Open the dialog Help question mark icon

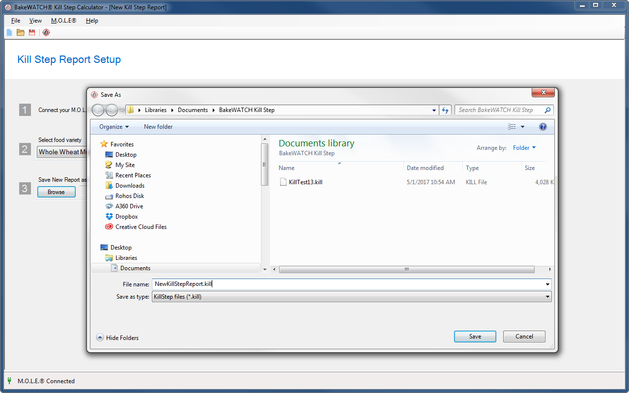tap(543, 127)
